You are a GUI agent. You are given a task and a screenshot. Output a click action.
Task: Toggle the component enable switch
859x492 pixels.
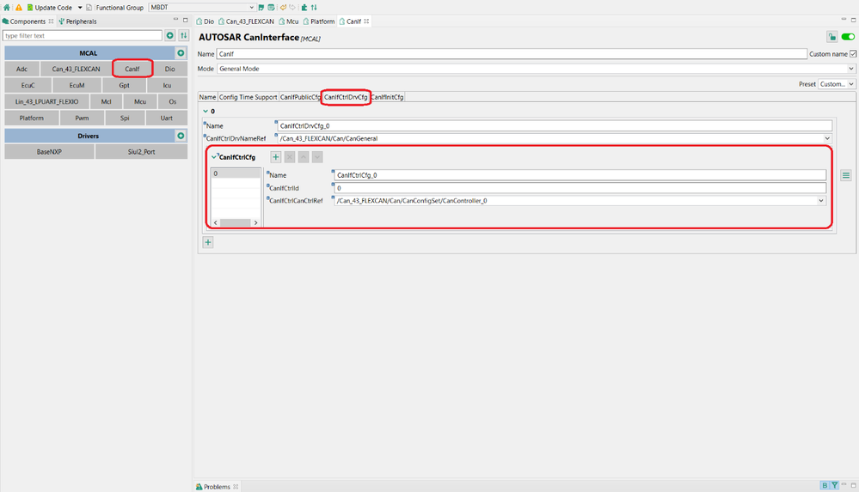(848, 37)
